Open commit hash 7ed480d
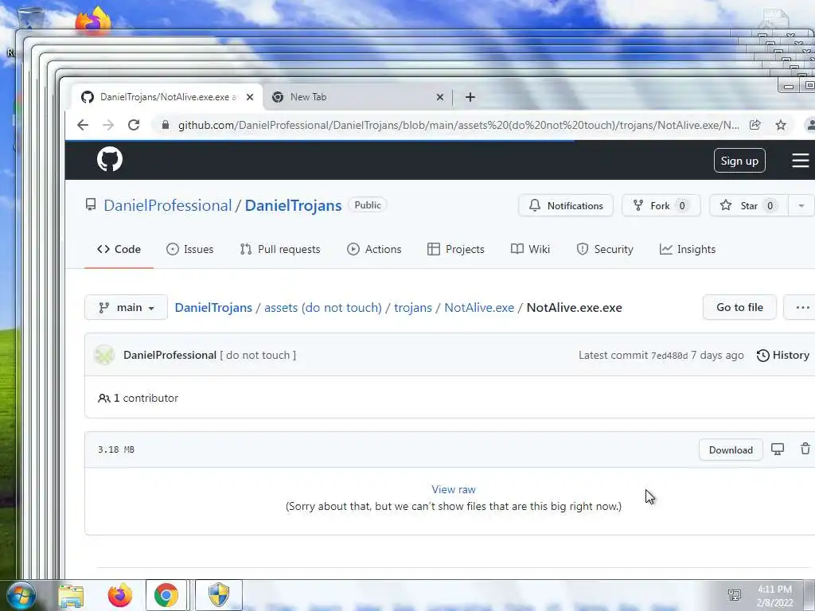 coord(669,356)
